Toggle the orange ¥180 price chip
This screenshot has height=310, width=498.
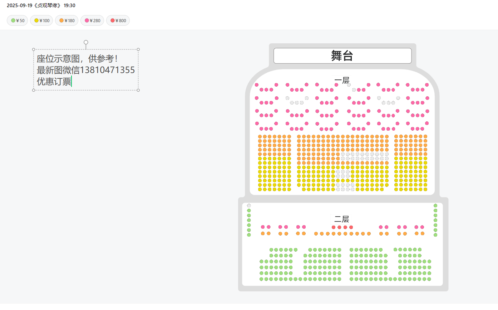point(66,20)
